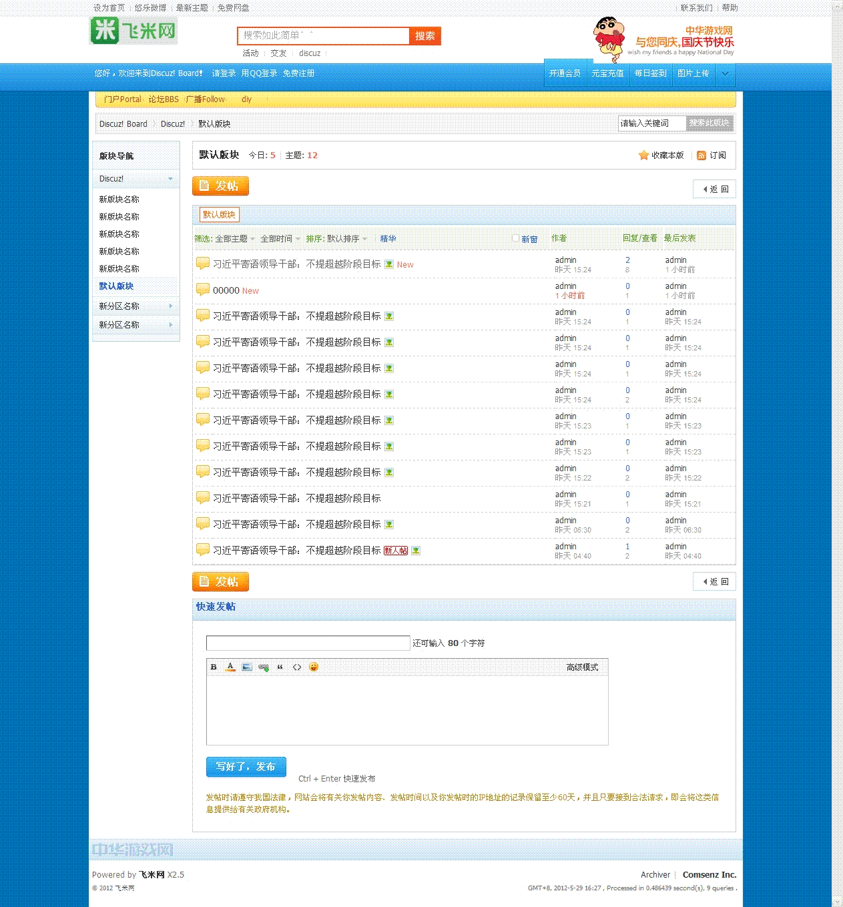Switch editor to 高级模式
This screenshot has width=843, height=907.
[x=582, y=667]
